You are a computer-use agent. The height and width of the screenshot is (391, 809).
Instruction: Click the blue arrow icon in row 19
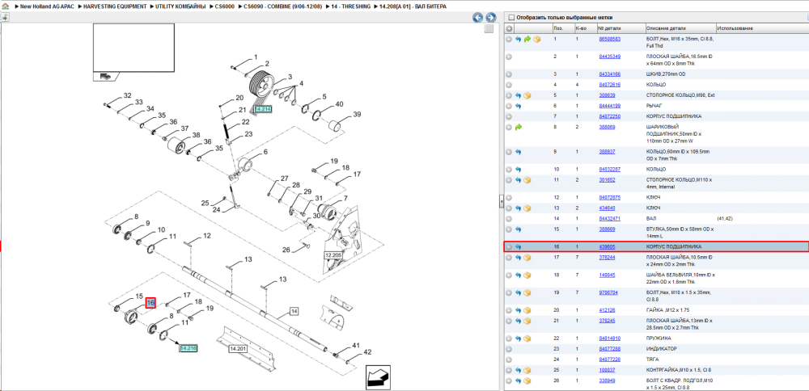[519, 292]
